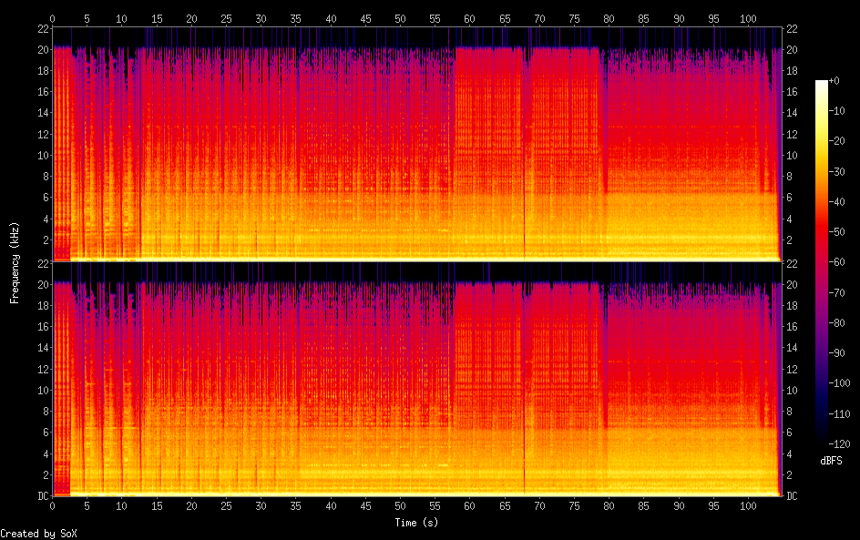The width and height of the screenshot is (860, 540).
Task: Click the 10 second tick on the bottom time axis
Action: click(122, 505)
